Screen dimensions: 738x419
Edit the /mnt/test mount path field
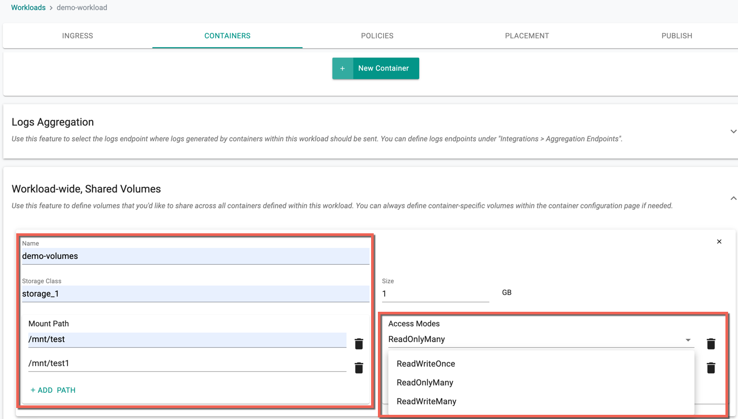click(187, 339)
